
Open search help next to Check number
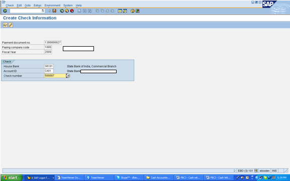[68, 76]
